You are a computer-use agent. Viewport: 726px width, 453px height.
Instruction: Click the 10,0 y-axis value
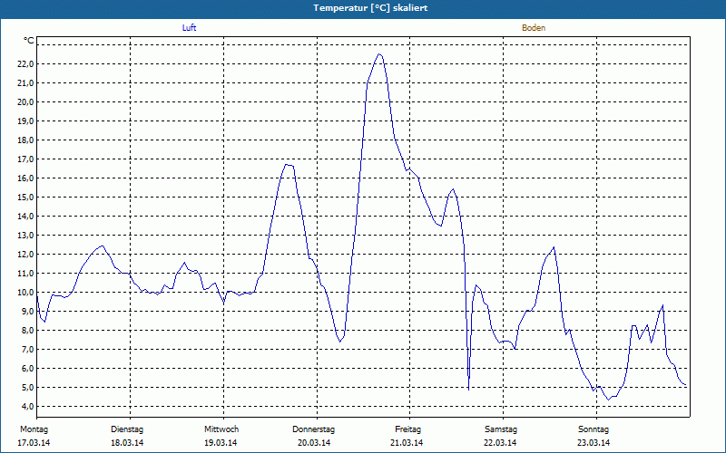pos(25,292)
